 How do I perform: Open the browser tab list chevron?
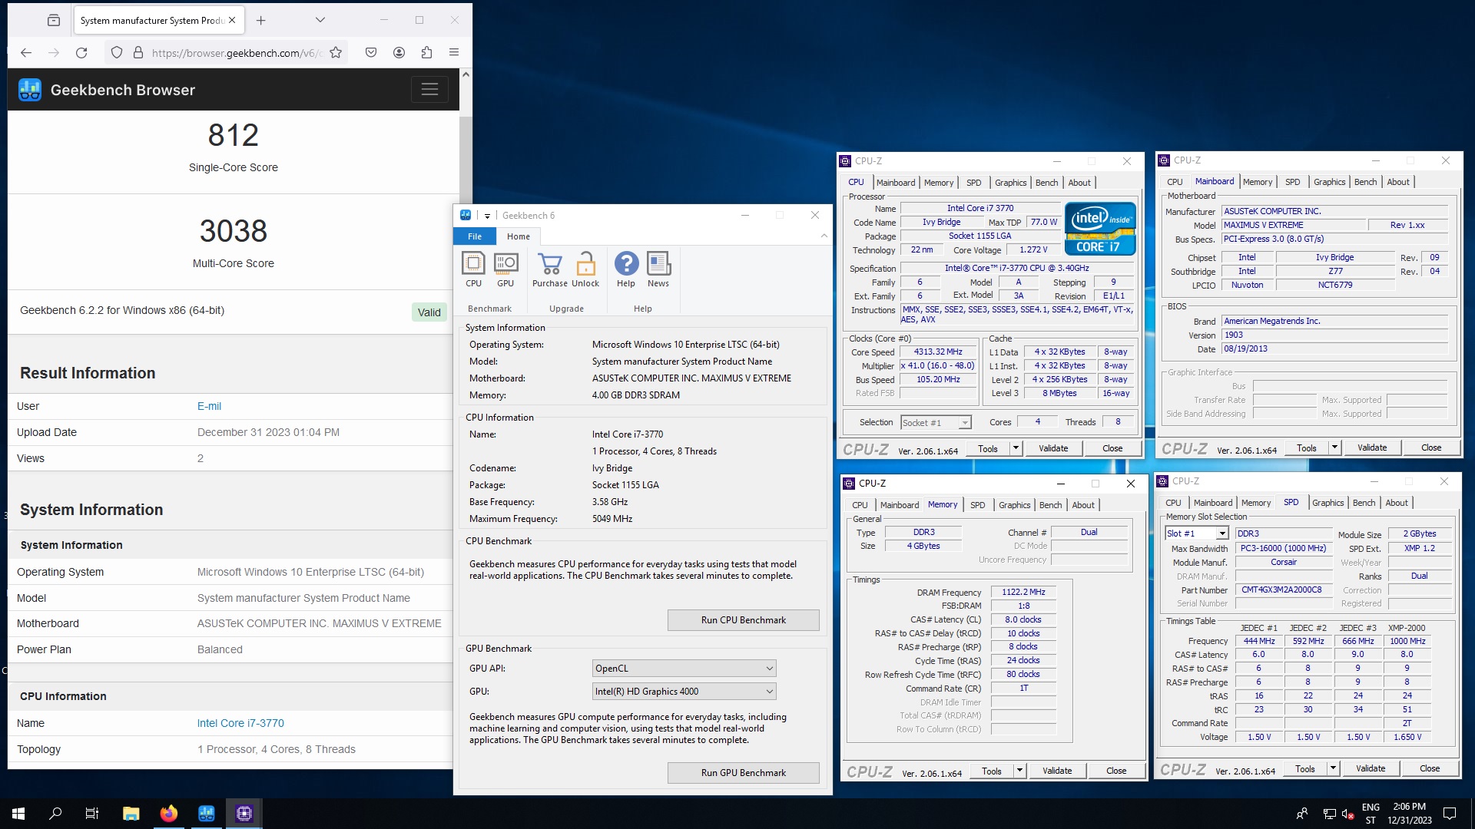pyautogui.click(x=320, y=20)
